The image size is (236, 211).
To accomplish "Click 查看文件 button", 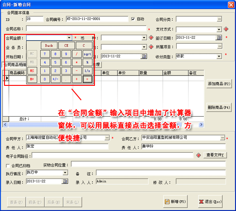I will click(215, 155).
